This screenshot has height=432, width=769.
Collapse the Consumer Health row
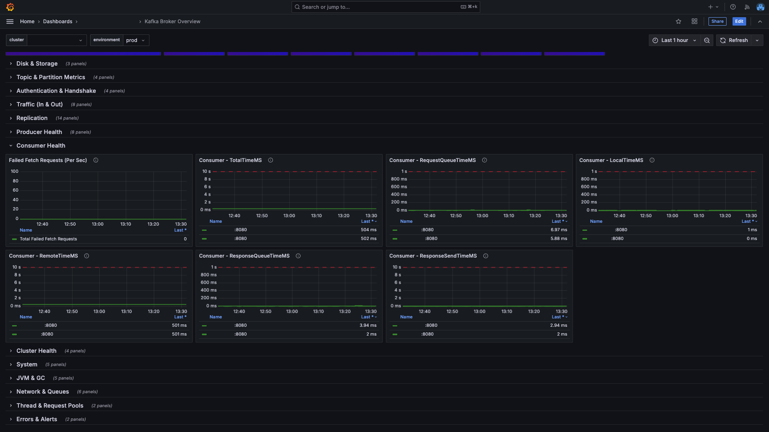click(x=40, y=146)
